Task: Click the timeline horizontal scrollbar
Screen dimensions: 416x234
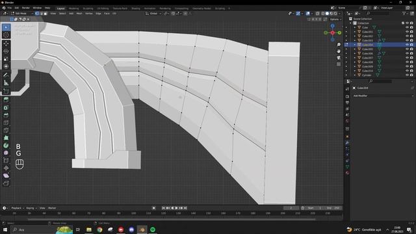Action: pyautogui.click(x=172, y=220)
